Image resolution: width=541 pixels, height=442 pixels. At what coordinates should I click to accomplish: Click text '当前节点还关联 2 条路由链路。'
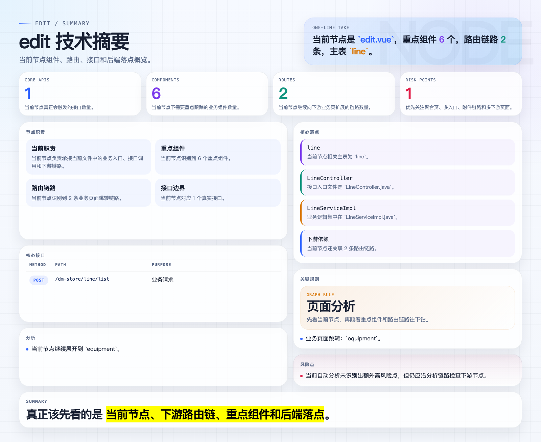[342, 249]
